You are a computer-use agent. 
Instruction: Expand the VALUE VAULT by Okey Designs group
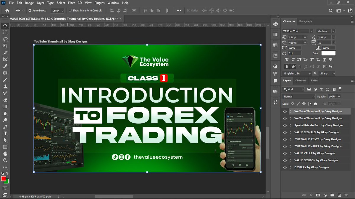point(291,153)
